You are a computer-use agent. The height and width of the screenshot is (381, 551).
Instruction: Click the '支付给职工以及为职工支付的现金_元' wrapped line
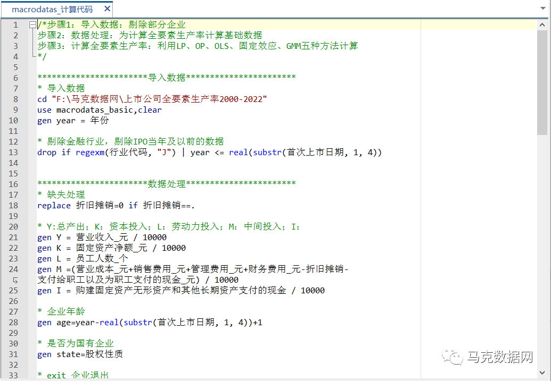point(138,280)
